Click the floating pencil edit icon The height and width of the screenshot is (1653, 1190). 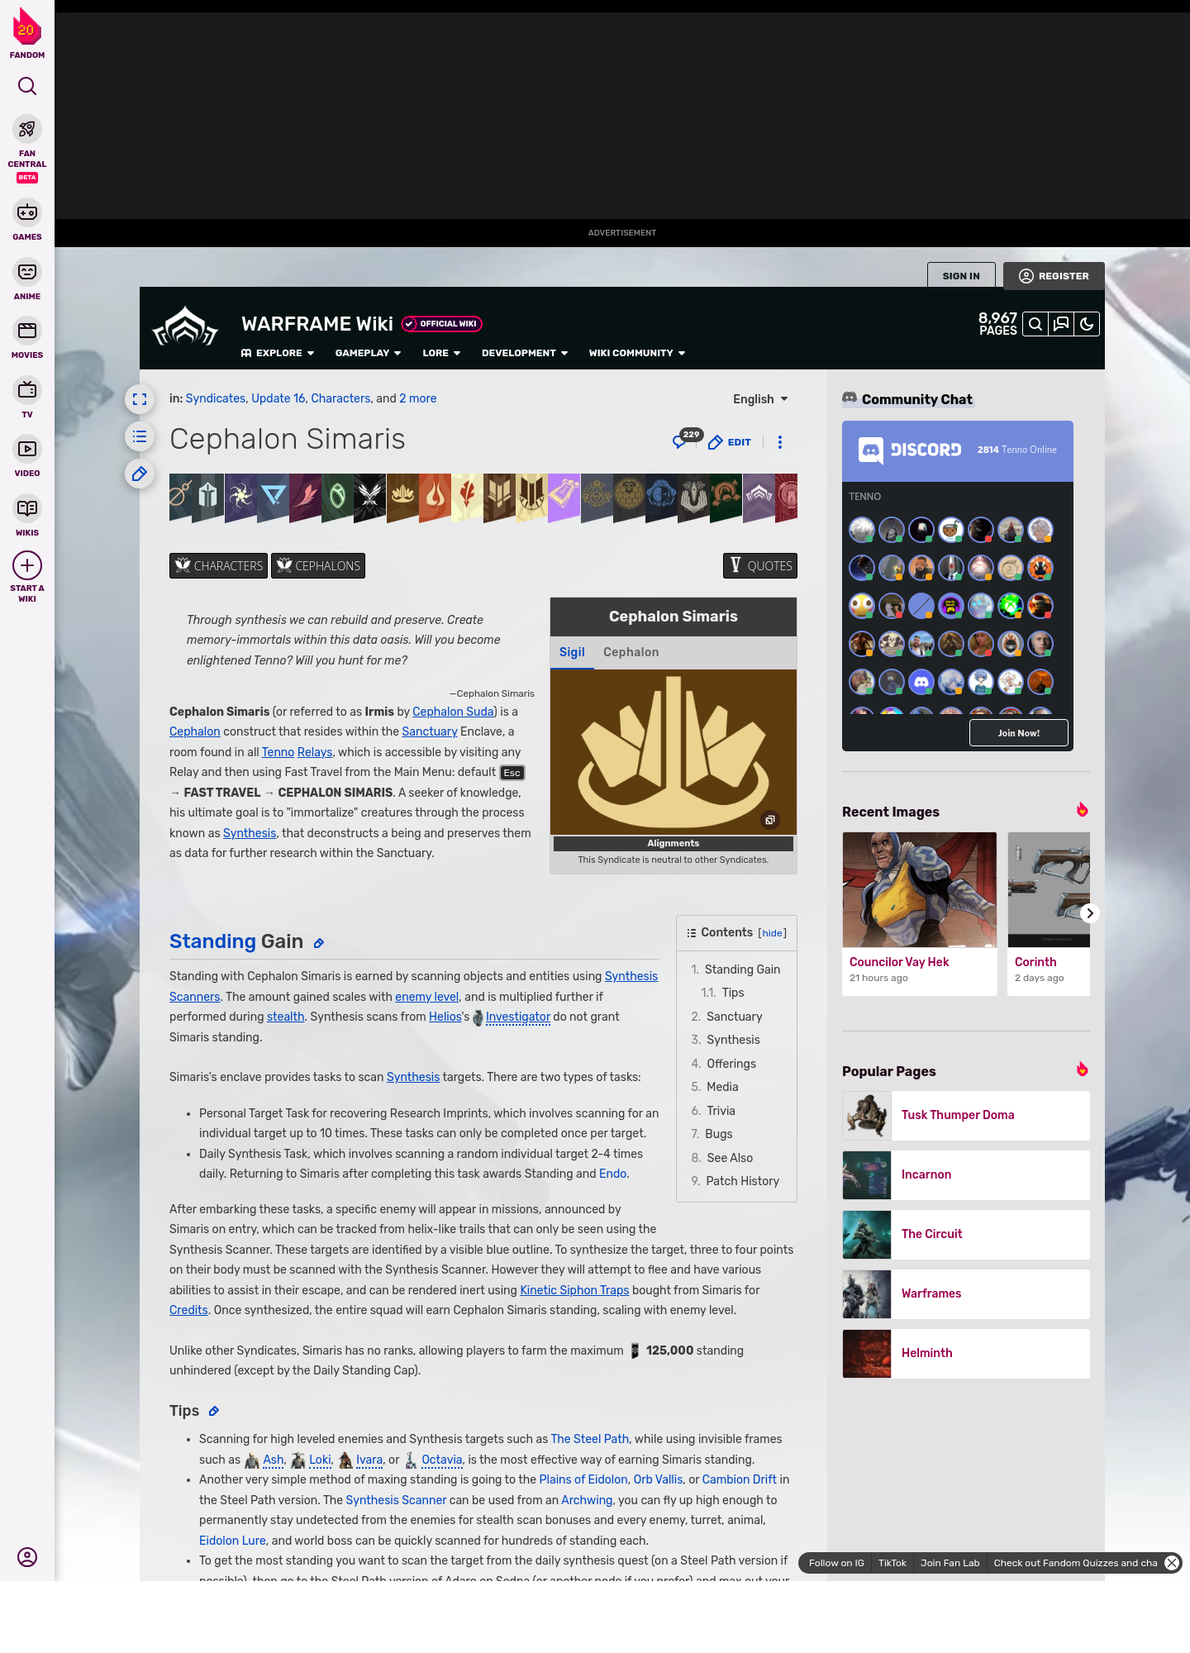(140, 474)
